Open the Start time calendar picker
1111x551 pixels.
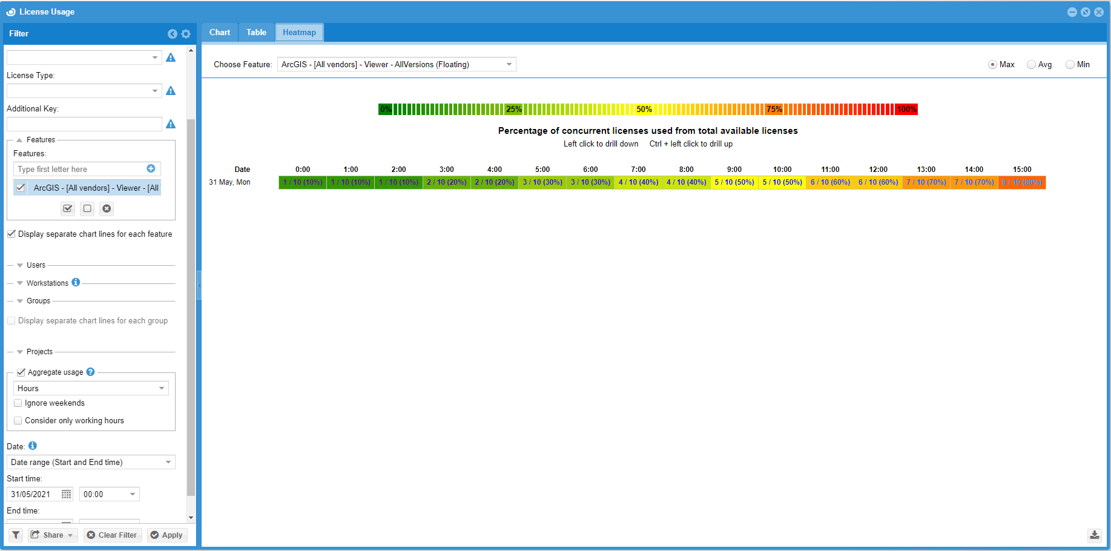(66, 495)
